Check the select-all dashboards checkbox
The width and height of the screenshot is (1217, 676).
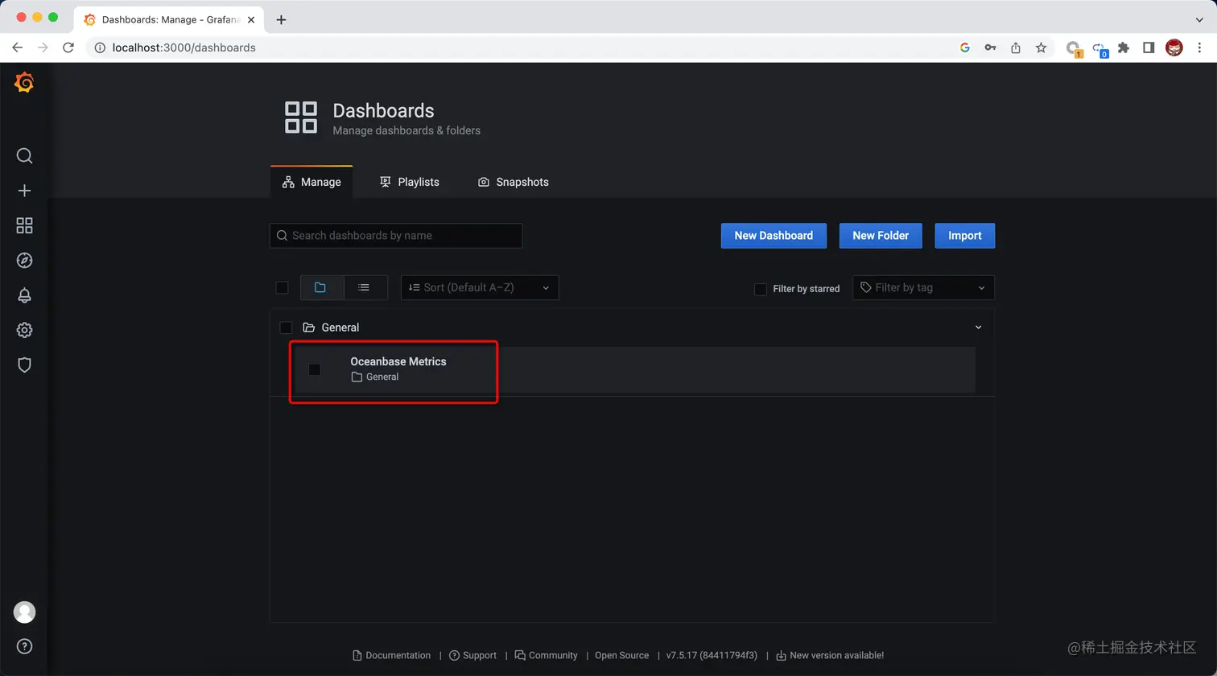(x=282, y=287)
